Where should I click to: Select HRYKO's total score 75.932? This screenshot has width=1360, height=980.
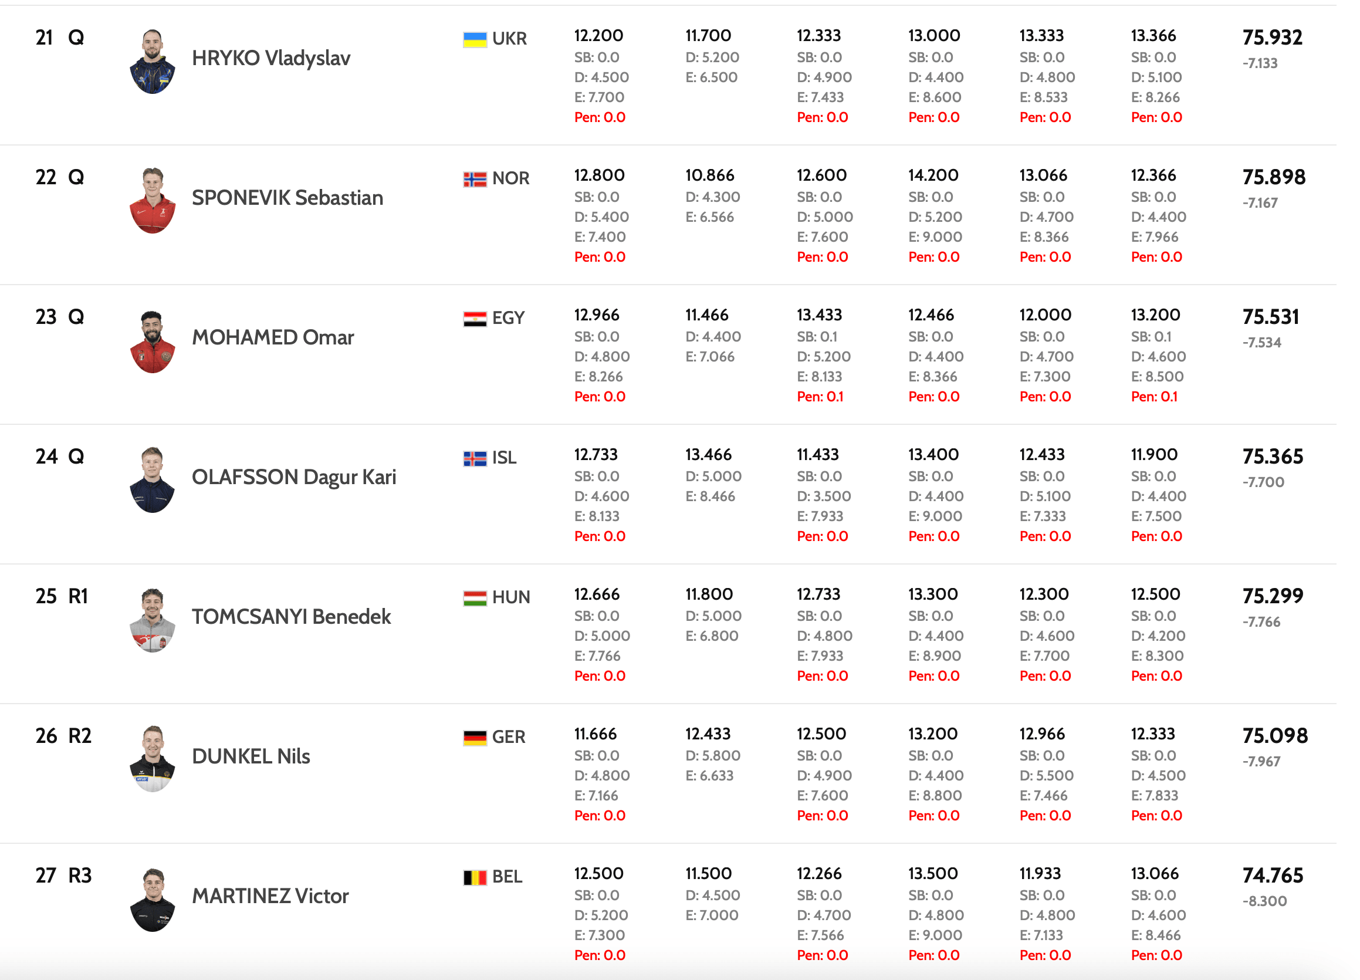1272,38
